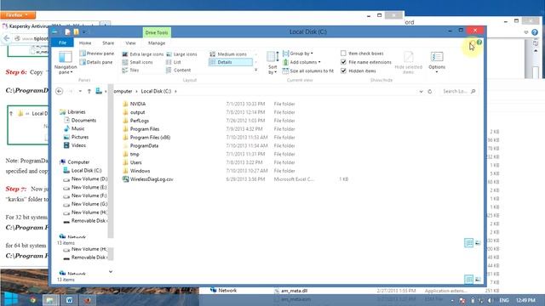The image size is (545, 306).
Task: Choose Medium icons layout
Action: [228, 54]
